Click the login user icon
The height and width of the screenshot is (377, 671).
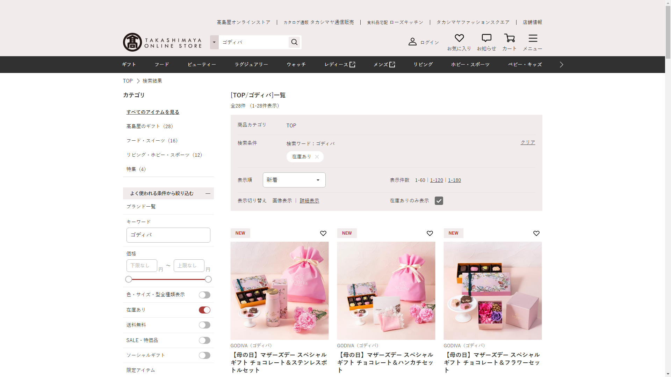pyautogui.click(x=412, y=42)
